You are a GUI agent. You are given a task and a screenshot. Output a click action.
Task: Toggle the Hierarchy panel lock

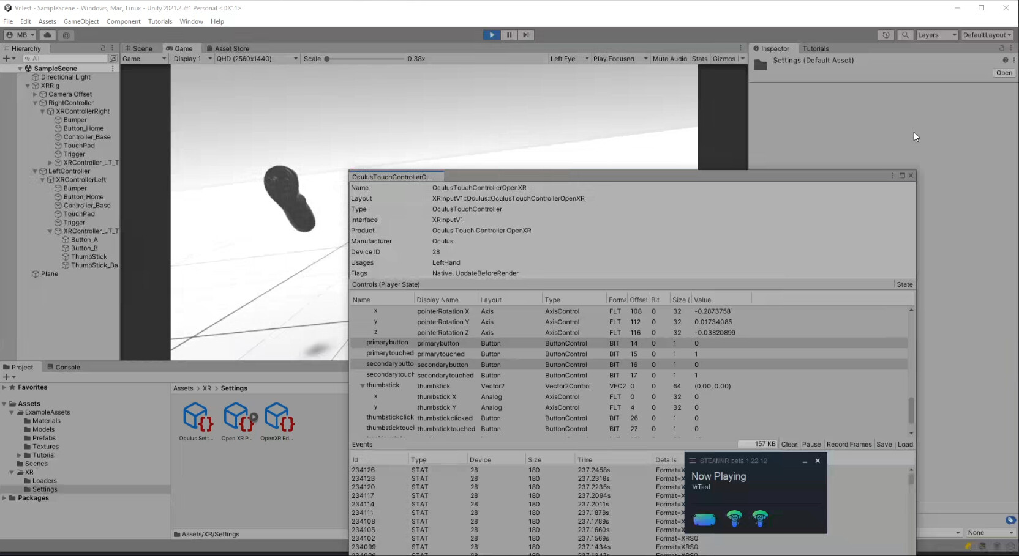103,48
